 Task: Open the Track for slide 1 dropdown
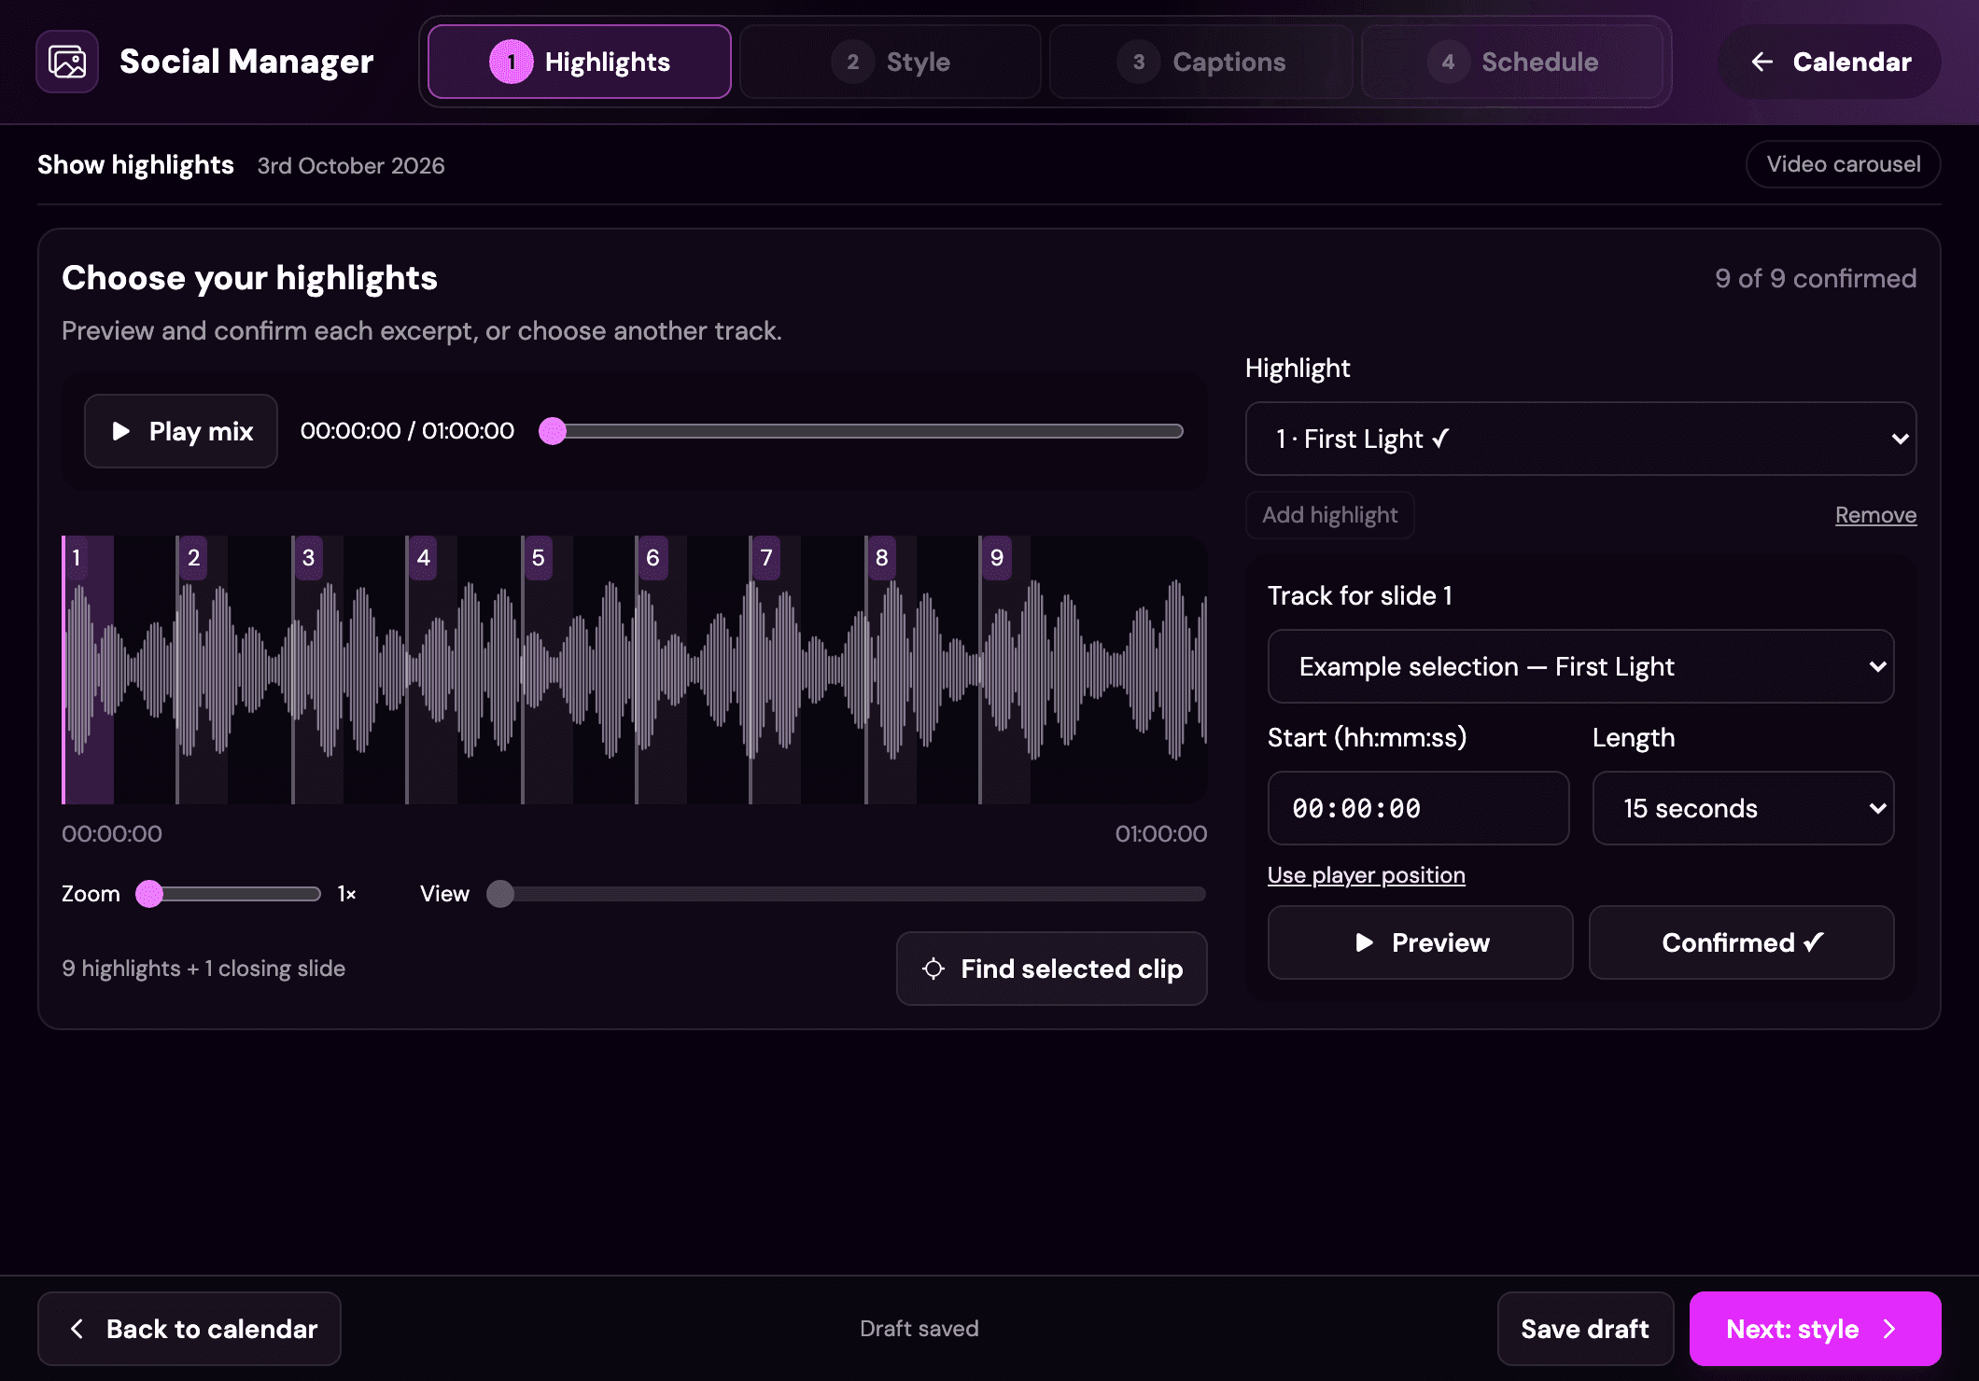pos(1580,666)
